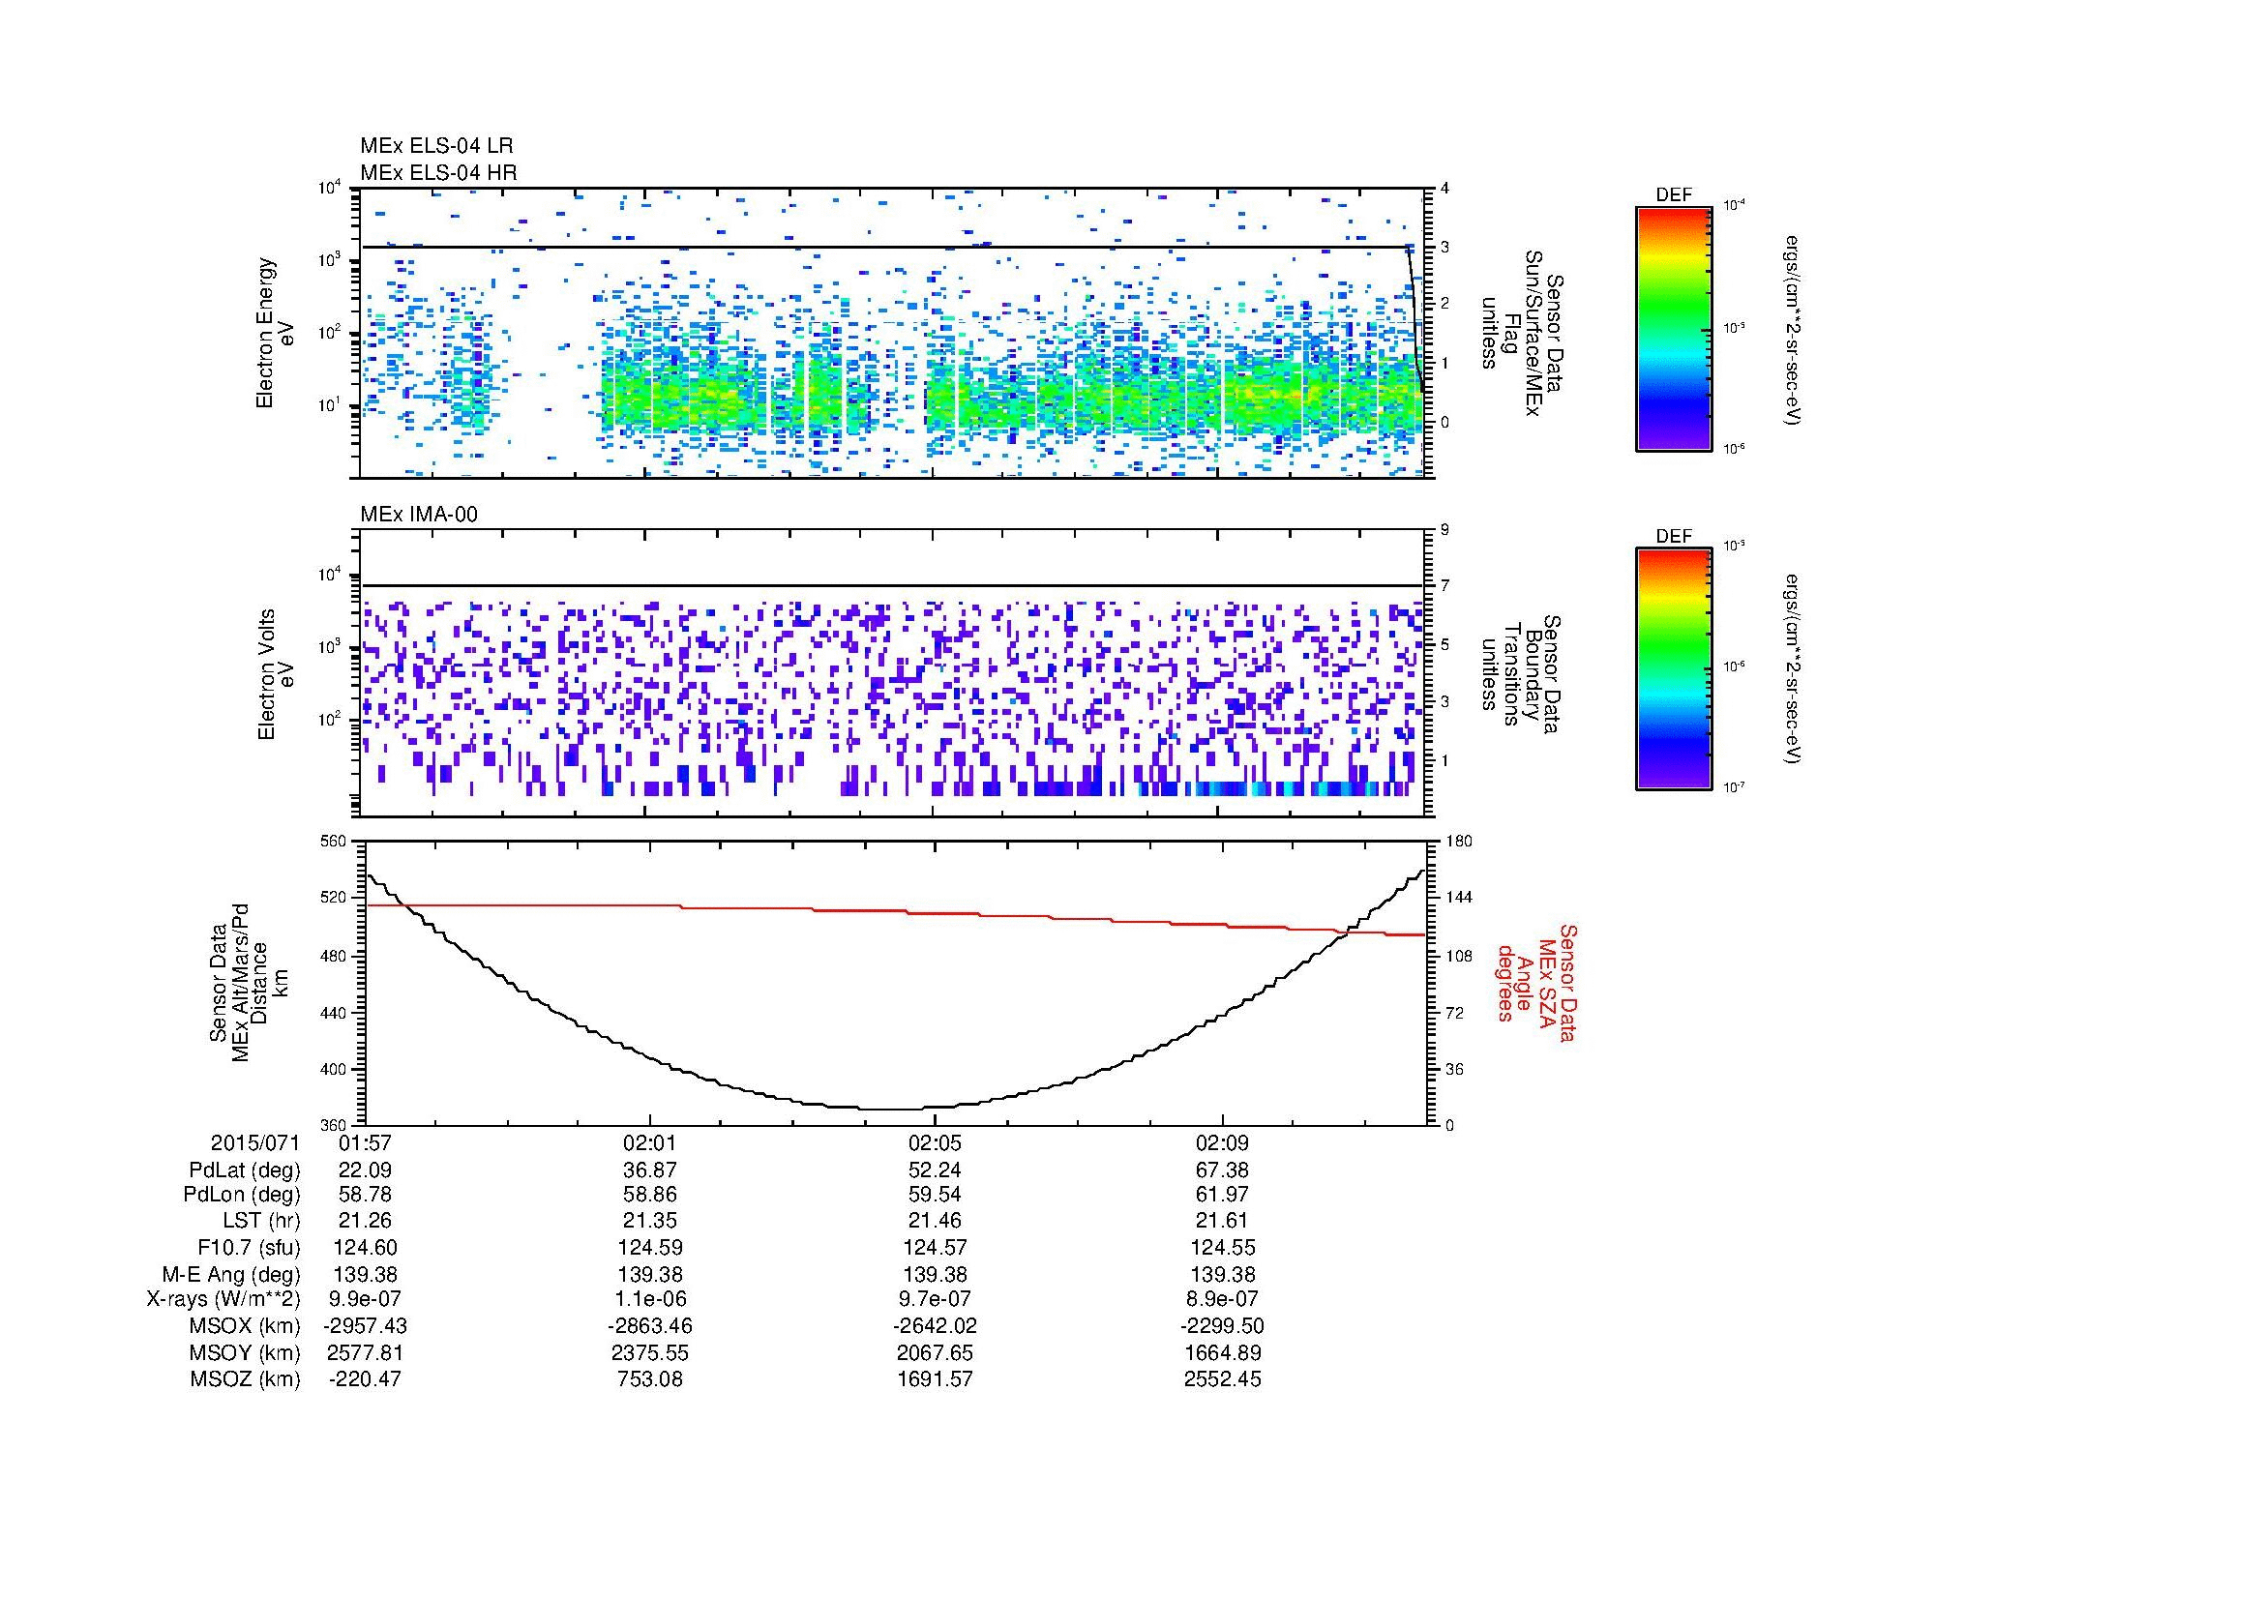Viewport: 2263px width, 1599px height.
Task: Select X-rays value 9.9e-07
Action: [x=365, y=1299]
